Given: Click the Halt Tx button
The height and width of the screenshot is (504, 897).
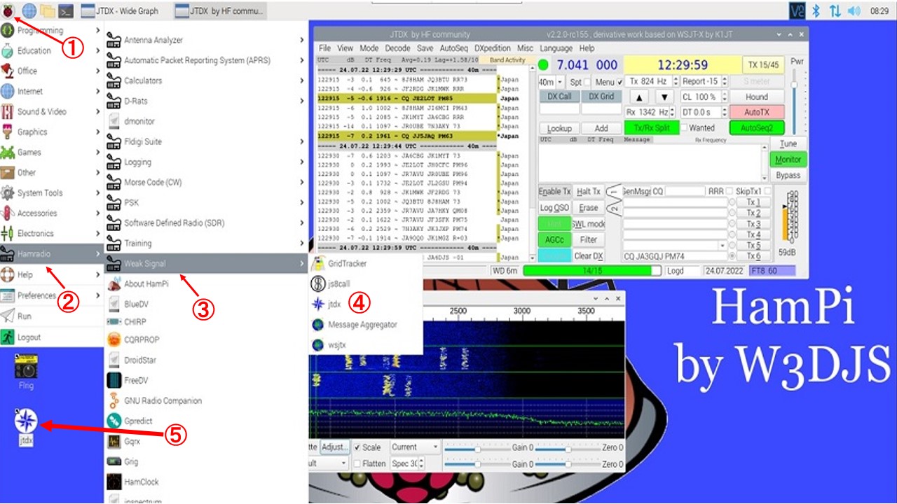Looking at the screenshot, I should click(589, 192).
